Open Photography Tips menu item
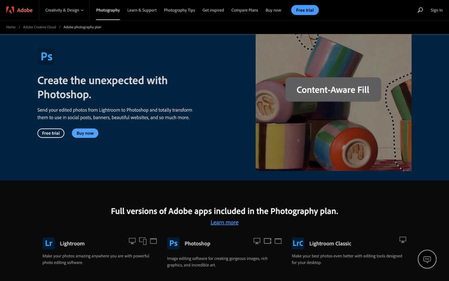Viewport: 449px width, 281px height. [x=180, y=10]
